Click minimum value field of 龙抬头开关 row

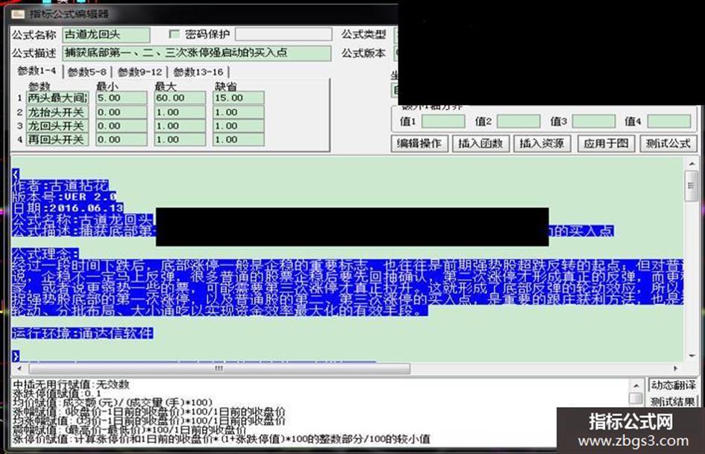(x=122, y=112)
